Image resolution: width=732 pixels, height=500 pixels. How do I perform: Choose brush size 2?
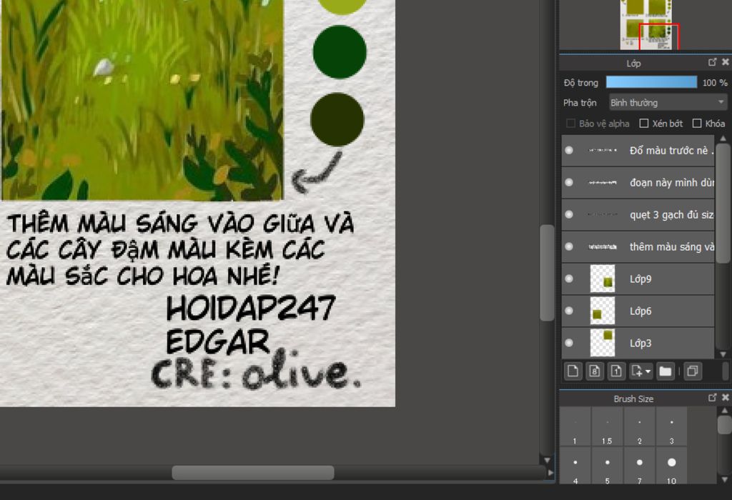(x=639, y=426)
